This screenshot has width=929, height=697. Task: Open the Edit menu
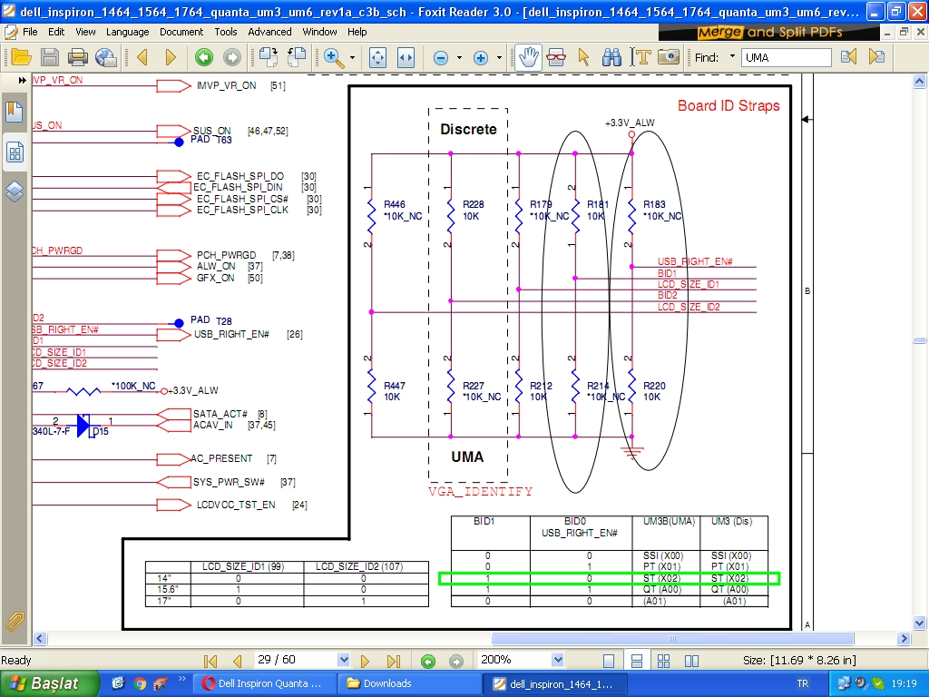(x=56, y=32)
